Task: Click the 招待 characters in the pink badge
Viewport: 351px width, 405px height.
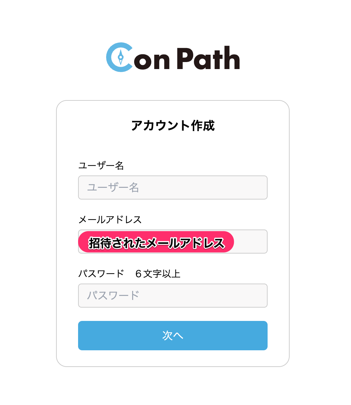Action: (100, 243)
